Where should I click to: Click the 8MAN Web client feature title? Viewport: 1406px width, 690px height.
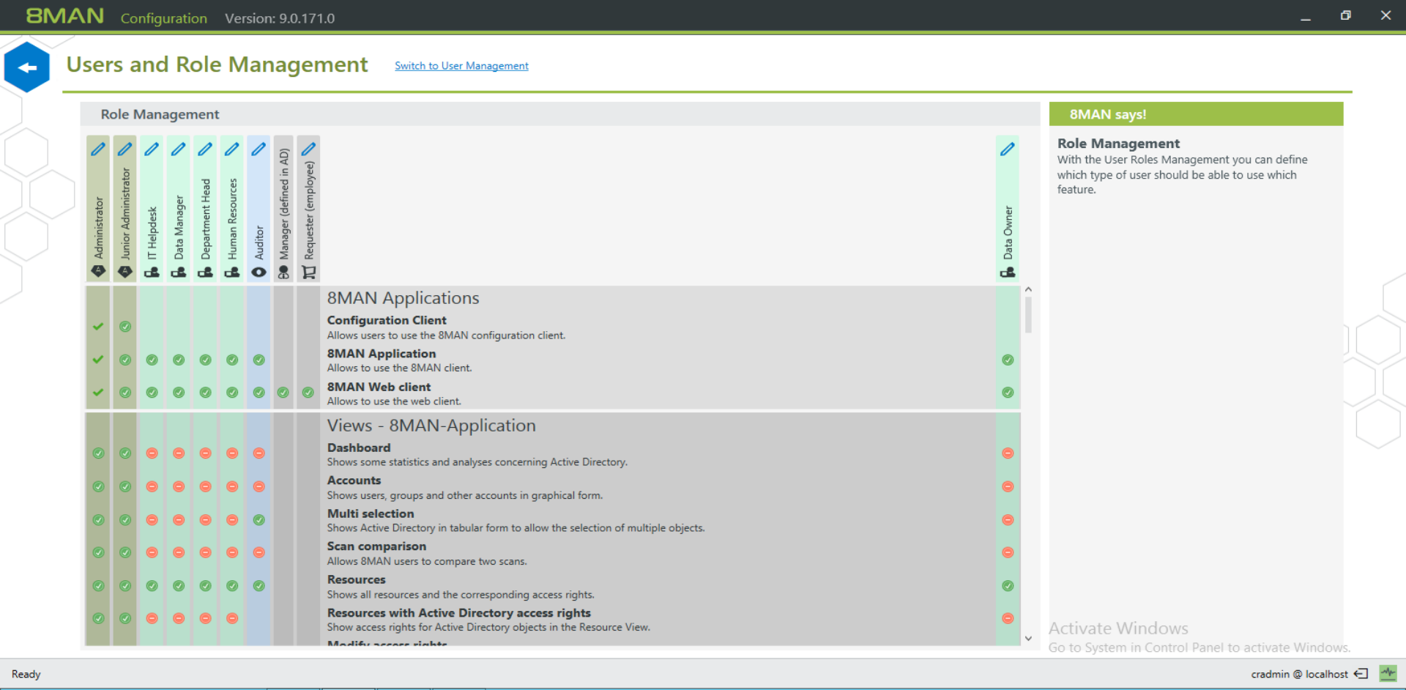pyautogui.click(x=379, y=387)
